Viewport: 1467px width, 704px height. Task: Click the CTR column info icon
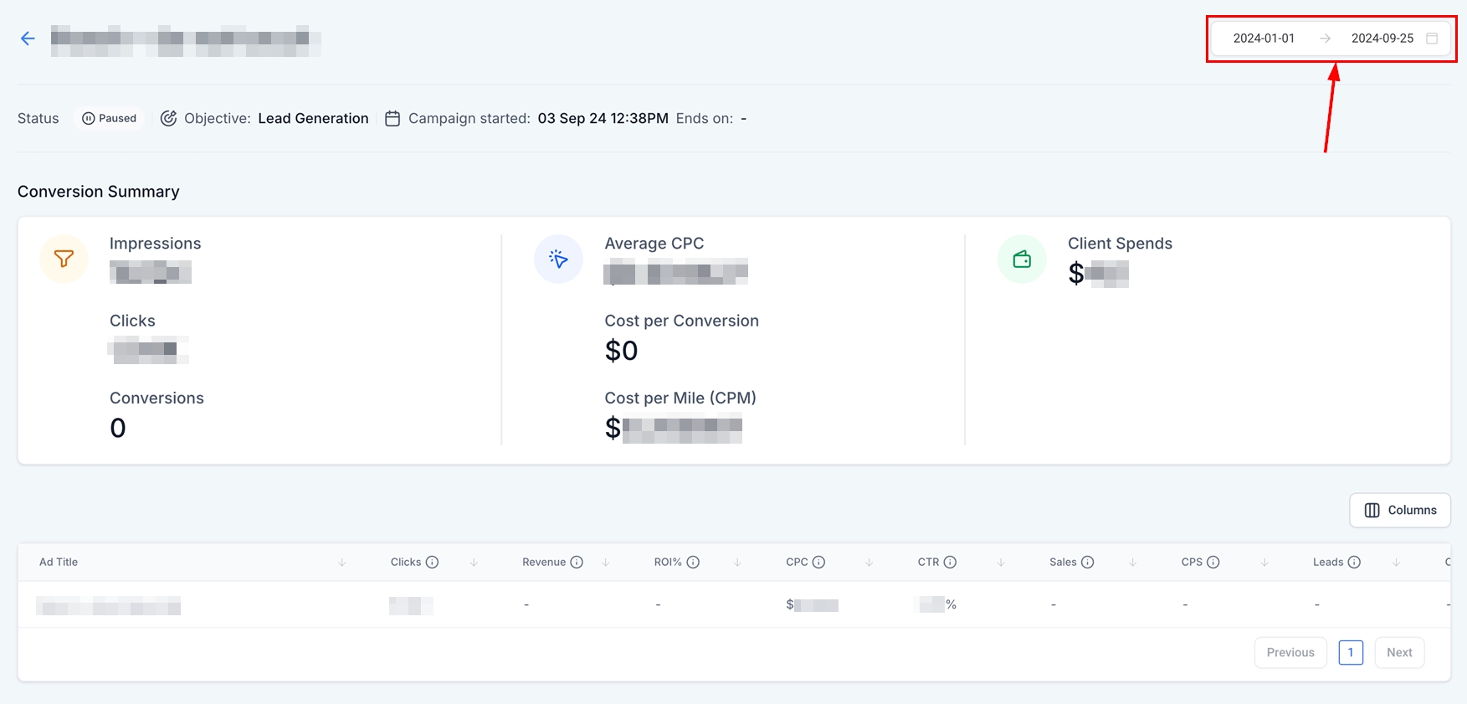[950, 563]
